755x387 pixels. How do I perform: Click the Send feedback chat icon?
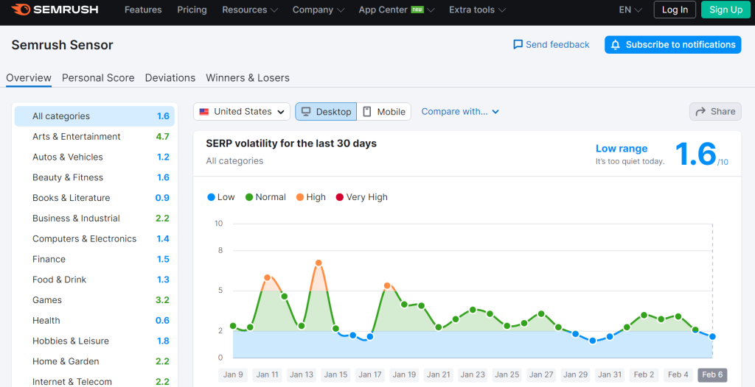518,45
